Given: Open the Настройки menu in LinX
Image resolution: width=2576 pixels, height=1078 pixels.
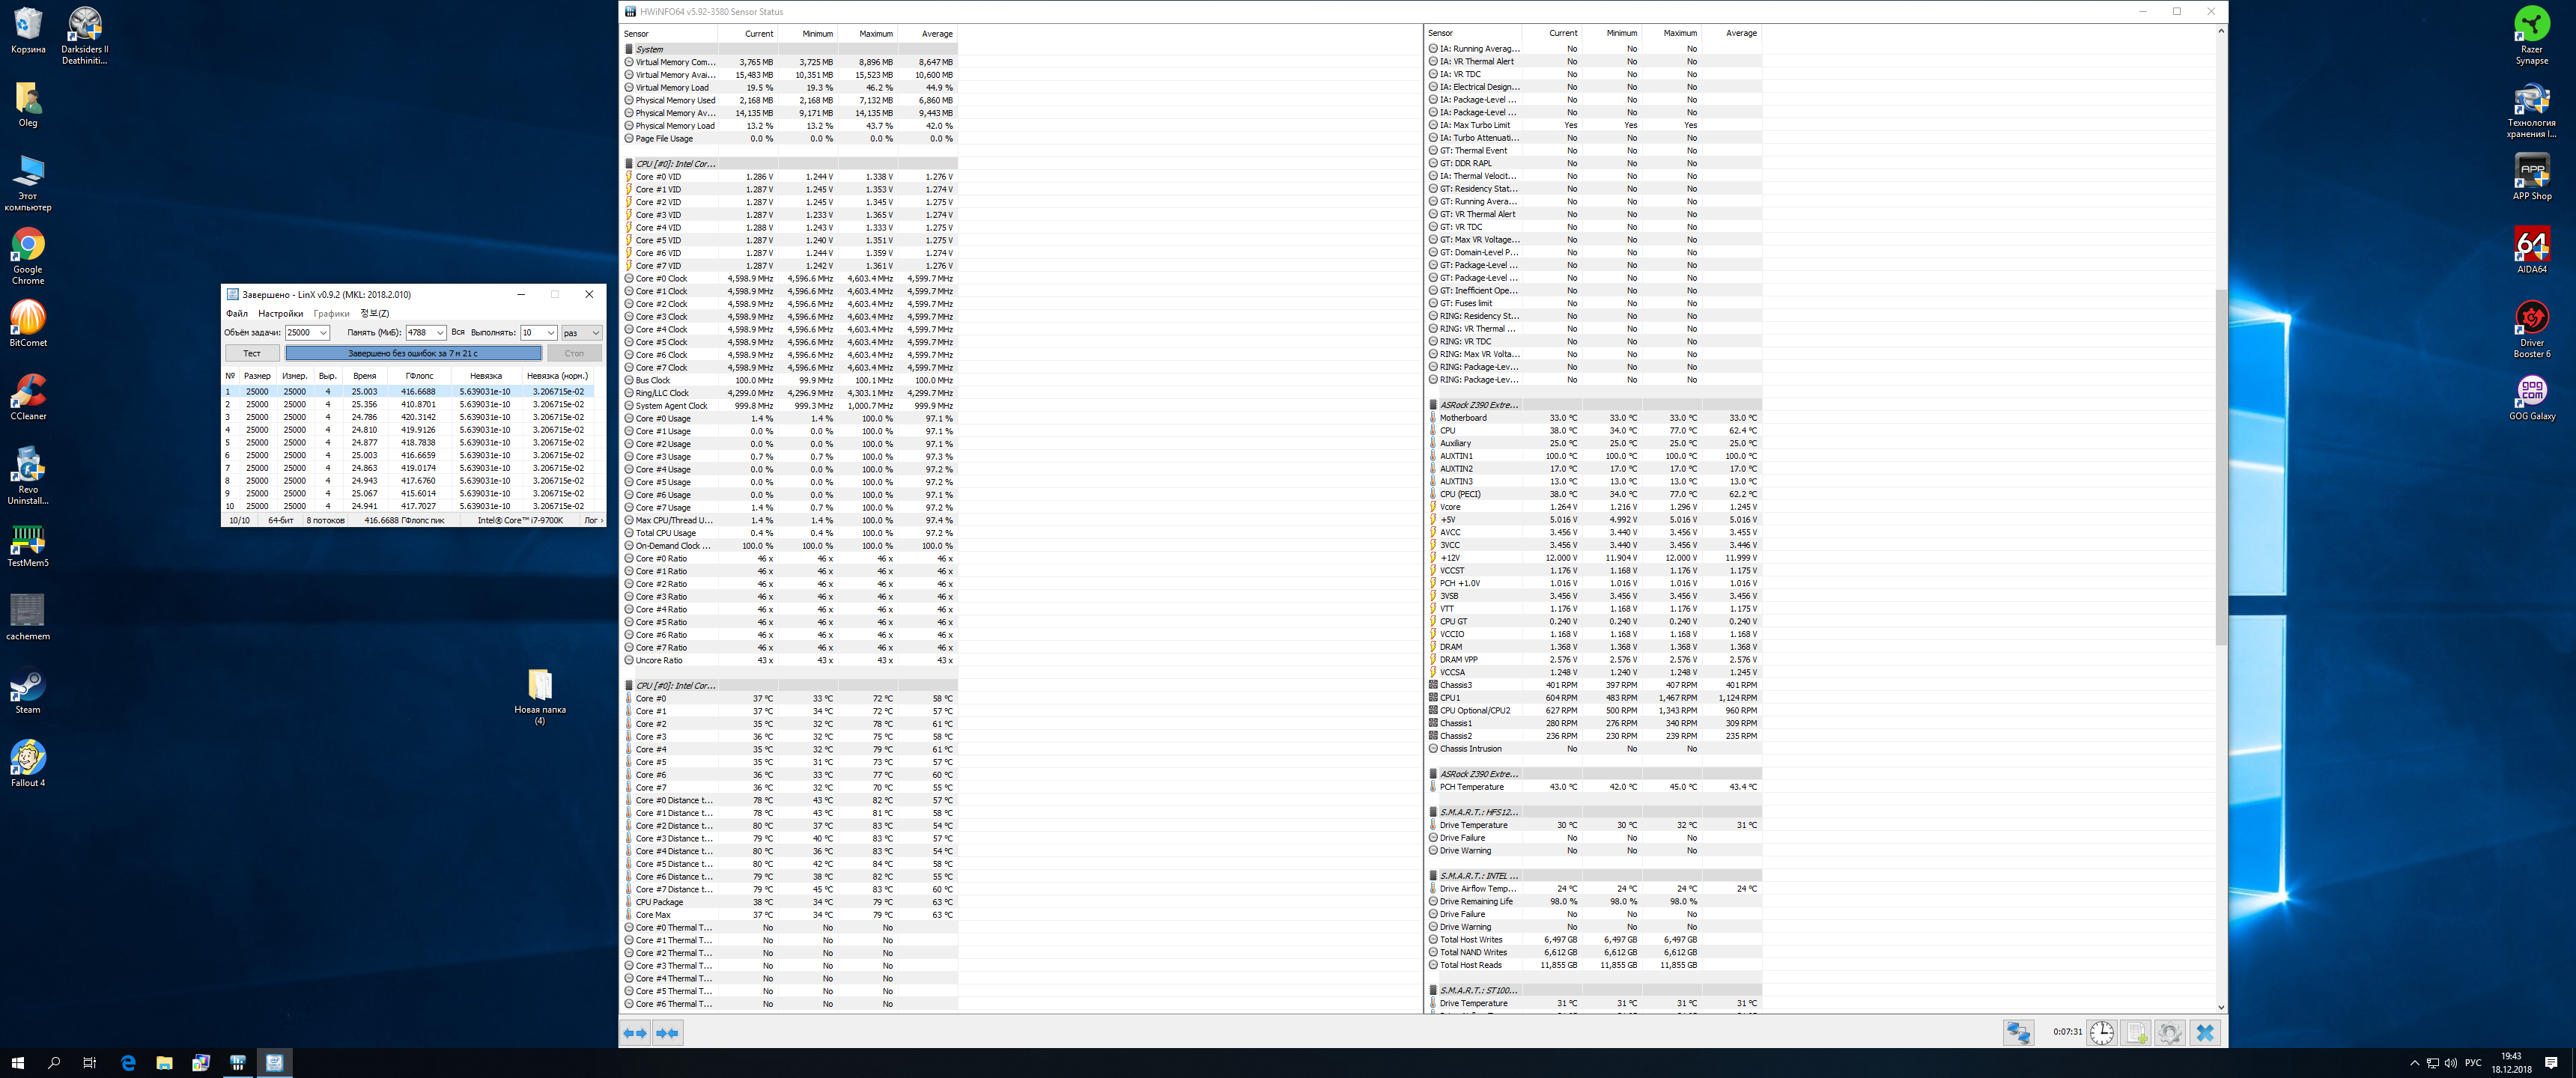Looking at the screenshot, I should click(x=280, y=313).
